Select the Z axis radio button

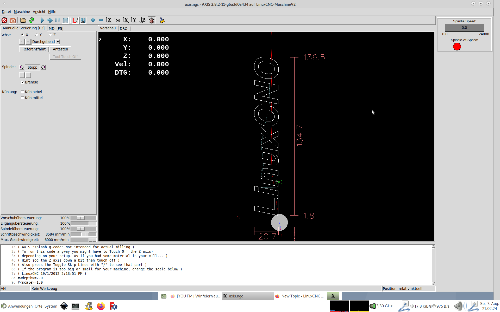coord(50,35)
